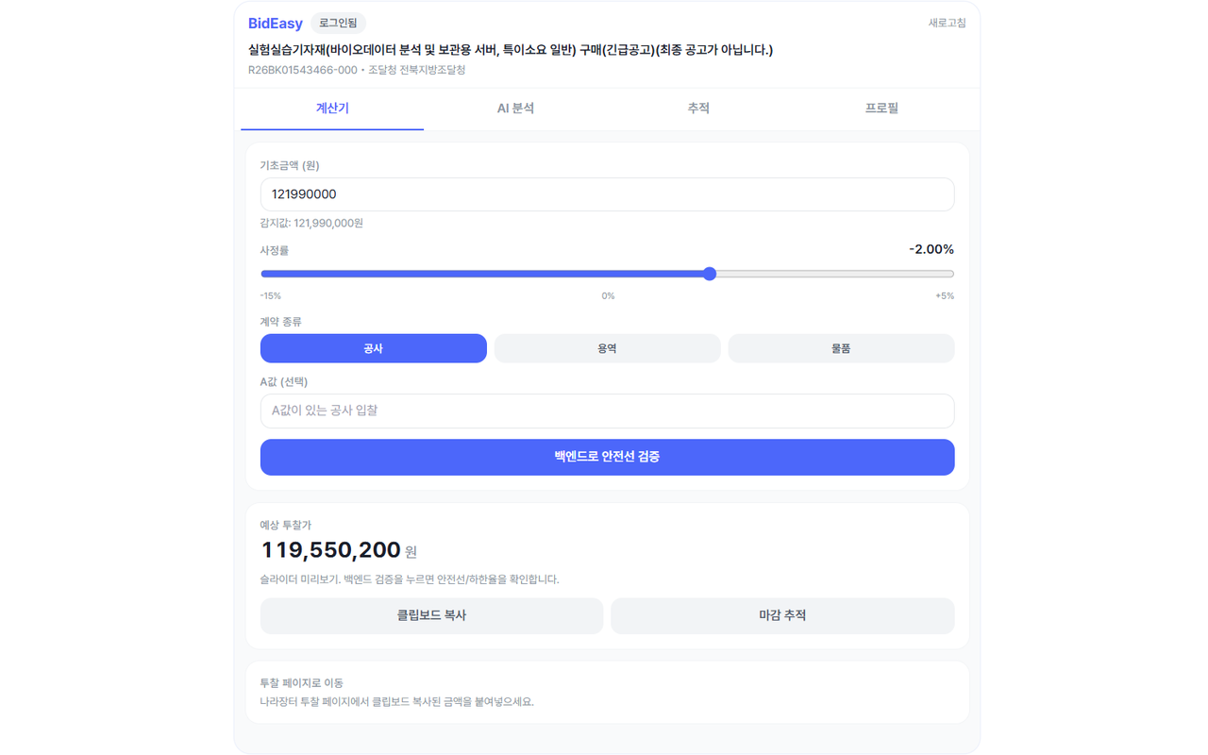Open the 투찰 페이지로 이동 card
The width and height of the screenshot is (1208, 755).
pos(607,692)
